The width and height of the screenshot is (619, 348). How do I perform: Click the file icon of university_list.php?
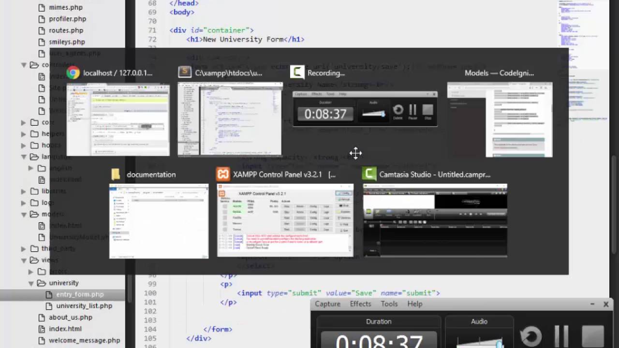point(49,306)
